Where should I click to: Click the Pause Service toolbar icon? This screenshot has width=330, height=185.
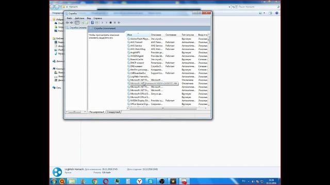[x=114, y=23]
